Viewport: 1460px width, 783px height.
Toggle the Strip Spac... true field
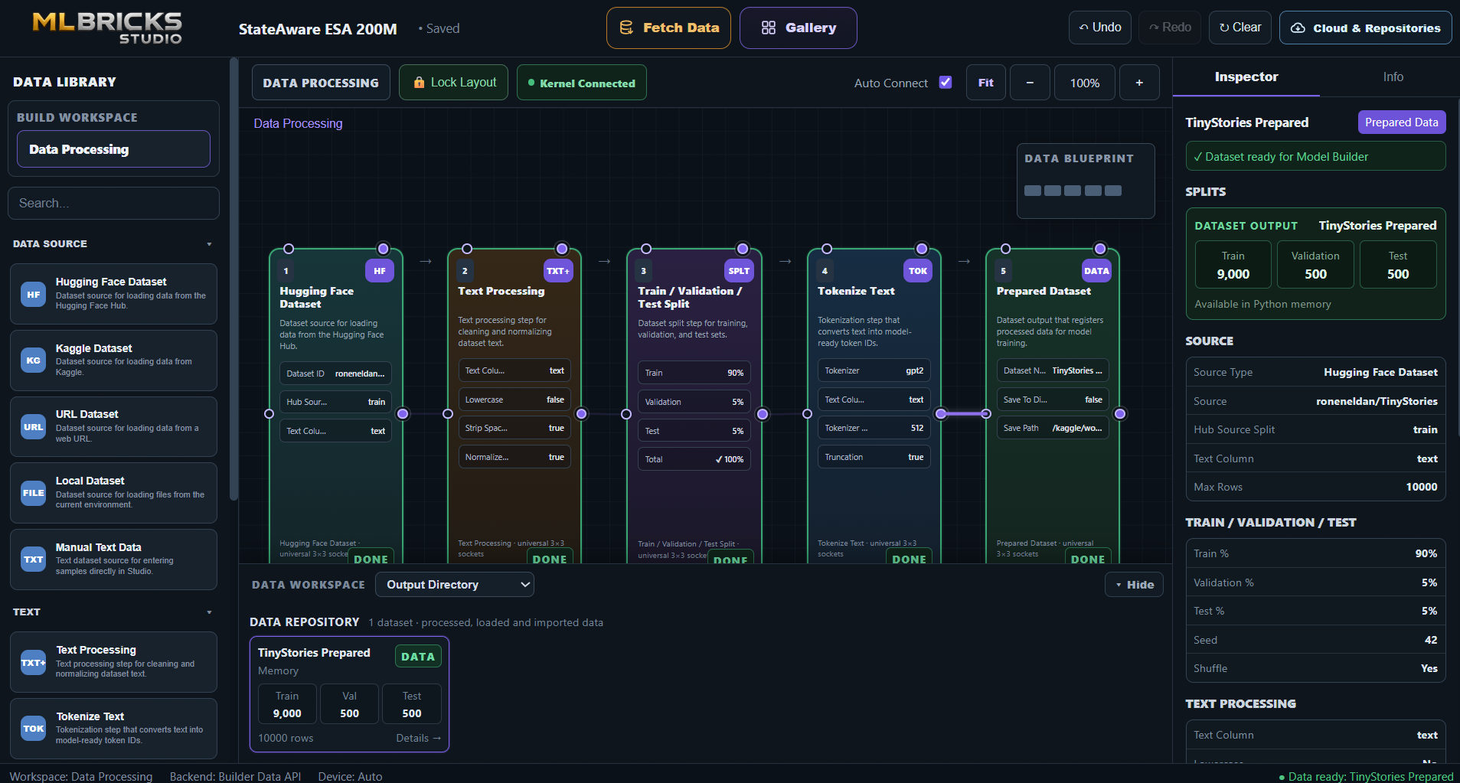pos(514,428)
